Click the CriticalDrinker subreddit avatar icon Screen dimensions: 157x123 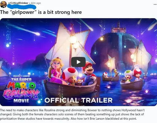(3, 4)
